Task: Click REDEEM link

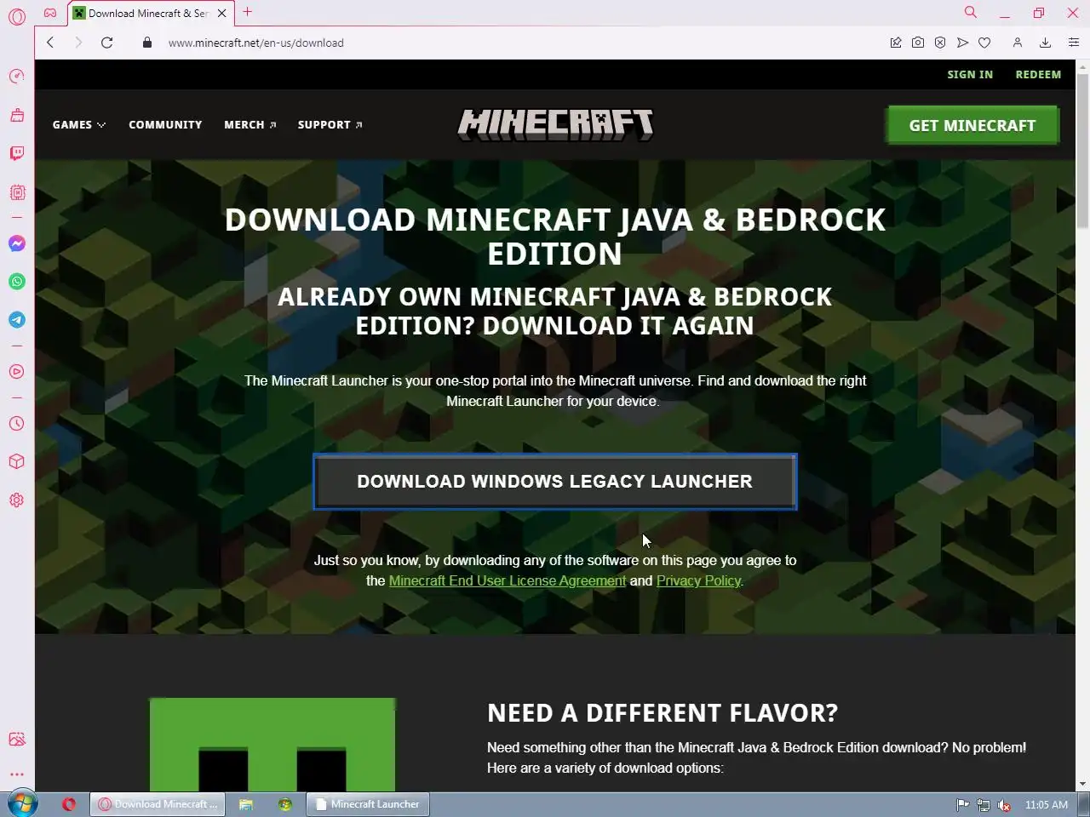Action: [x=1038, y=75]
